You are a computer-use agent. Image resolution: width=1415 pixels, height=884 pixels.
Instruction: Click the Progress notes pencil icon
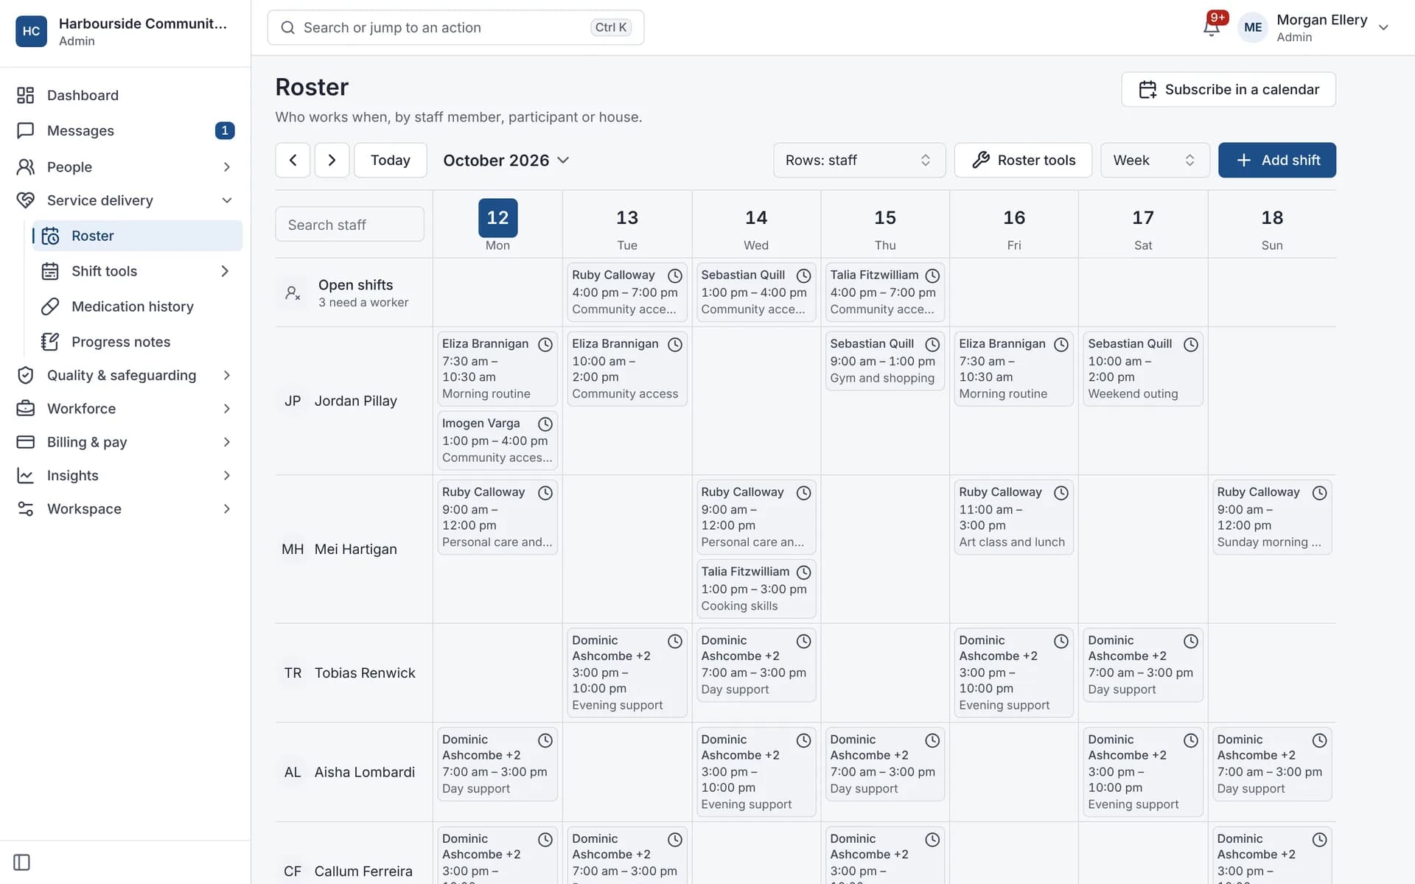[50, 342]
